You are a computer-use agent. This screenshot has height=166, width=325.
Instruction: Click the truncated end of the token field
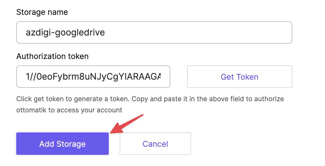click(x=157, y=77)
